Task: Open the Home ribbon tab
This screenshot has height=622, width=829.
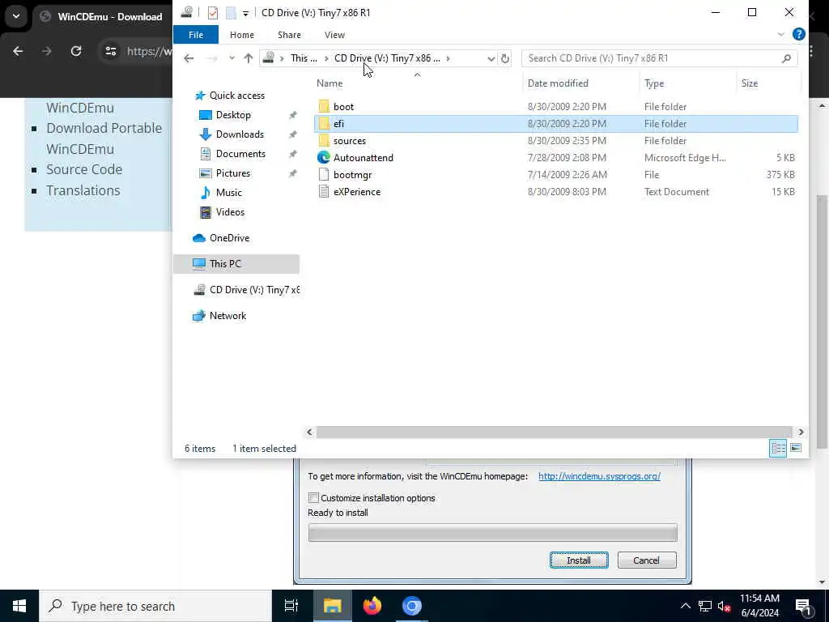Action: pos(241,34)
